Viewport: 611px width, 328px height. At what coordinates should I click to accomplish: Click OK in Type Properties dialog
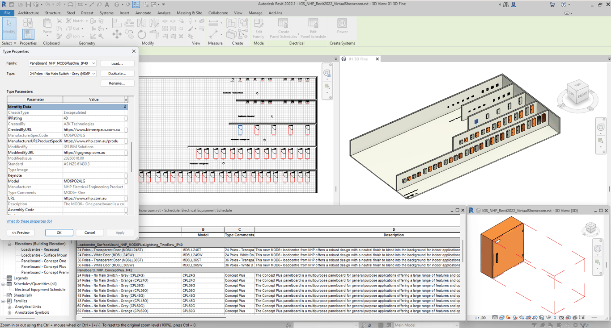tap(59, 233)
